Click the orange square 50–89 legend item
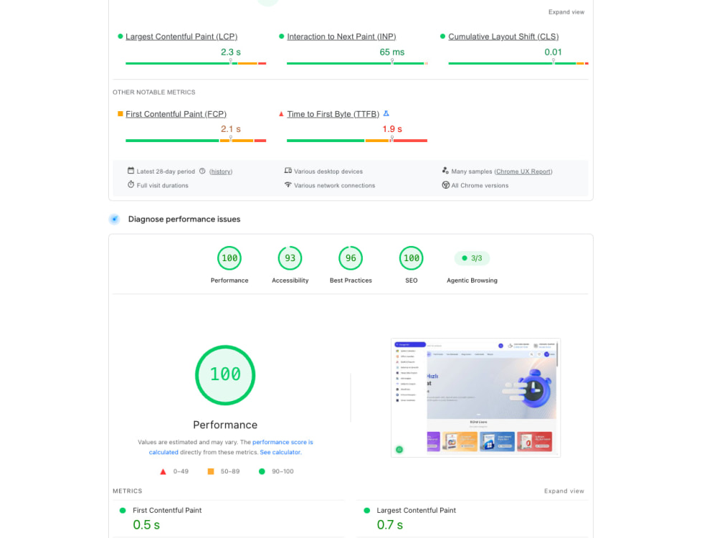The image size is (717, 538). click(x=224, y=471)
